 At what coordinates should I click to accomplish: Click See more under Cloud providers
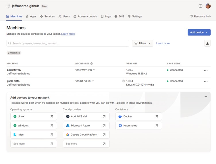tap(86, 144)
